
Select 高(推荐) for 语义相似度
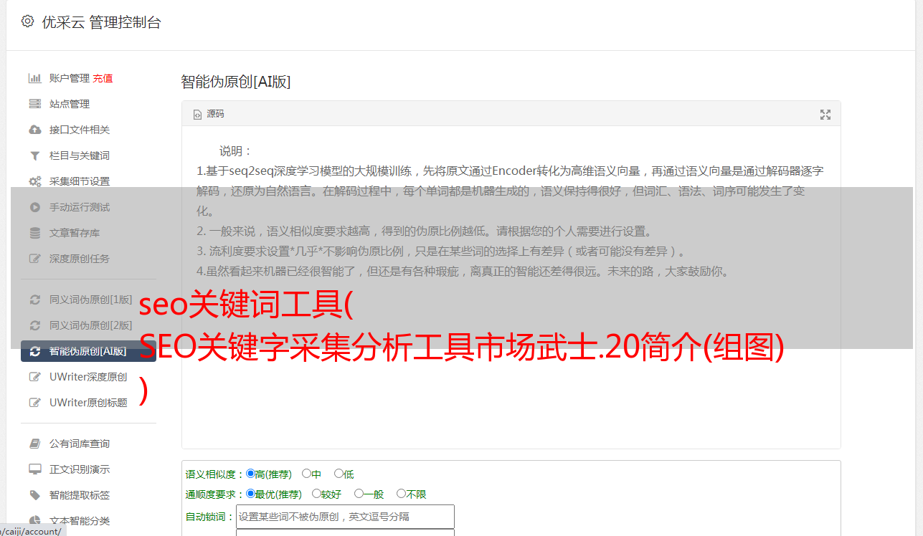coord(250,474)
